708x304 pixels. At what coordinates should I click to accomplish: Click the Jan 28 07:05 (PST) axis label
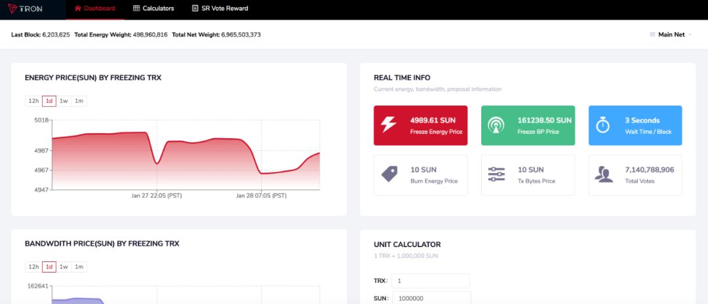261,196
